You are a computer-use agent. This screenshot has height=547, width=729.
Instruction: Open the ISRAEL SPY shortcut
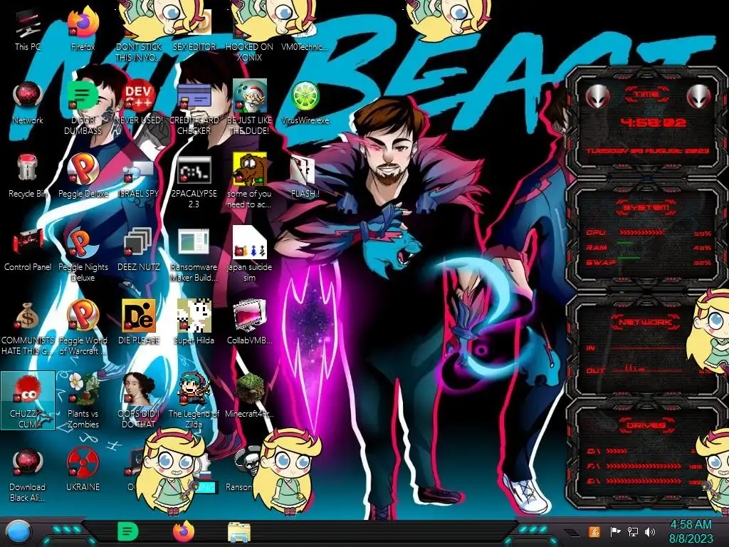[139, 179]
